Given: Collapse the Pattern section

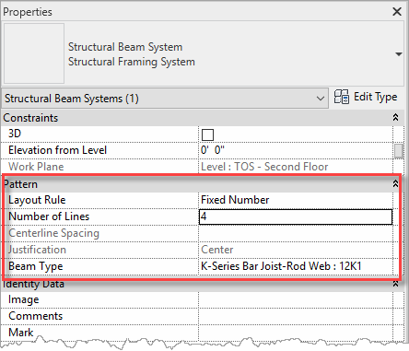Looking at the screenshot, I should (395, 184).
